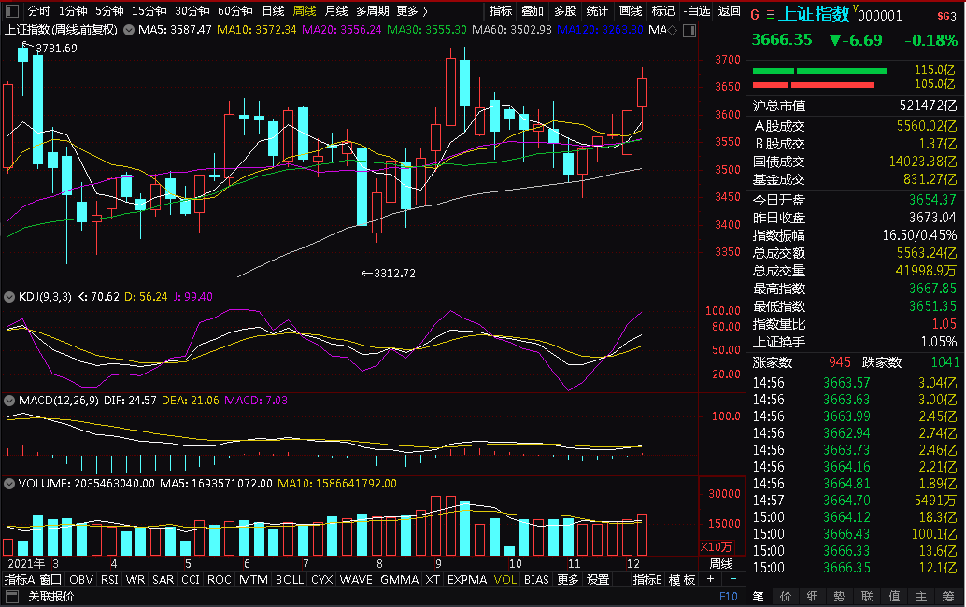Click the 指标B selector
This screenshot has width=966, height=607.
tap(647, 580)
